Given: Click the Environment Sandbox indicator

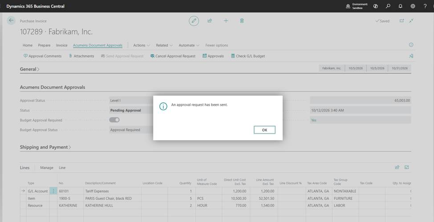Looking at the screenshot, I should (357, 6).
